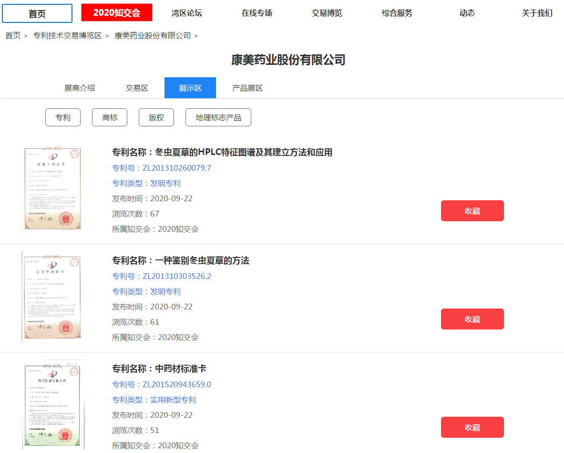Click the 康美药业股份有限公司 breadcrumb link
Image resolution: width=564 pixels, height=453 pixels.
tap(153, 36)
